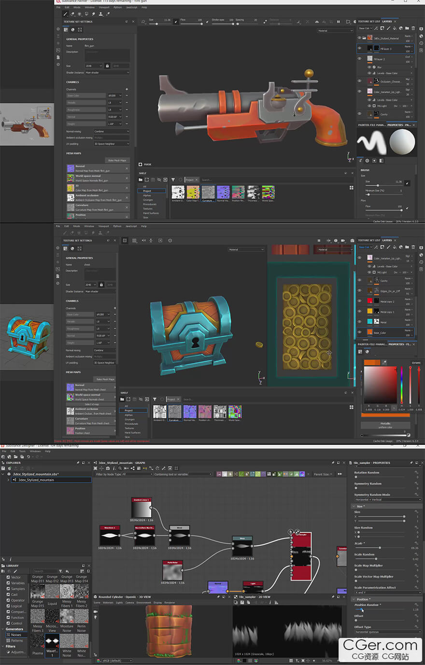425x665 pixels.
Task: Select the Paint brush tool in flint gun window
Action: coord(66,14)
